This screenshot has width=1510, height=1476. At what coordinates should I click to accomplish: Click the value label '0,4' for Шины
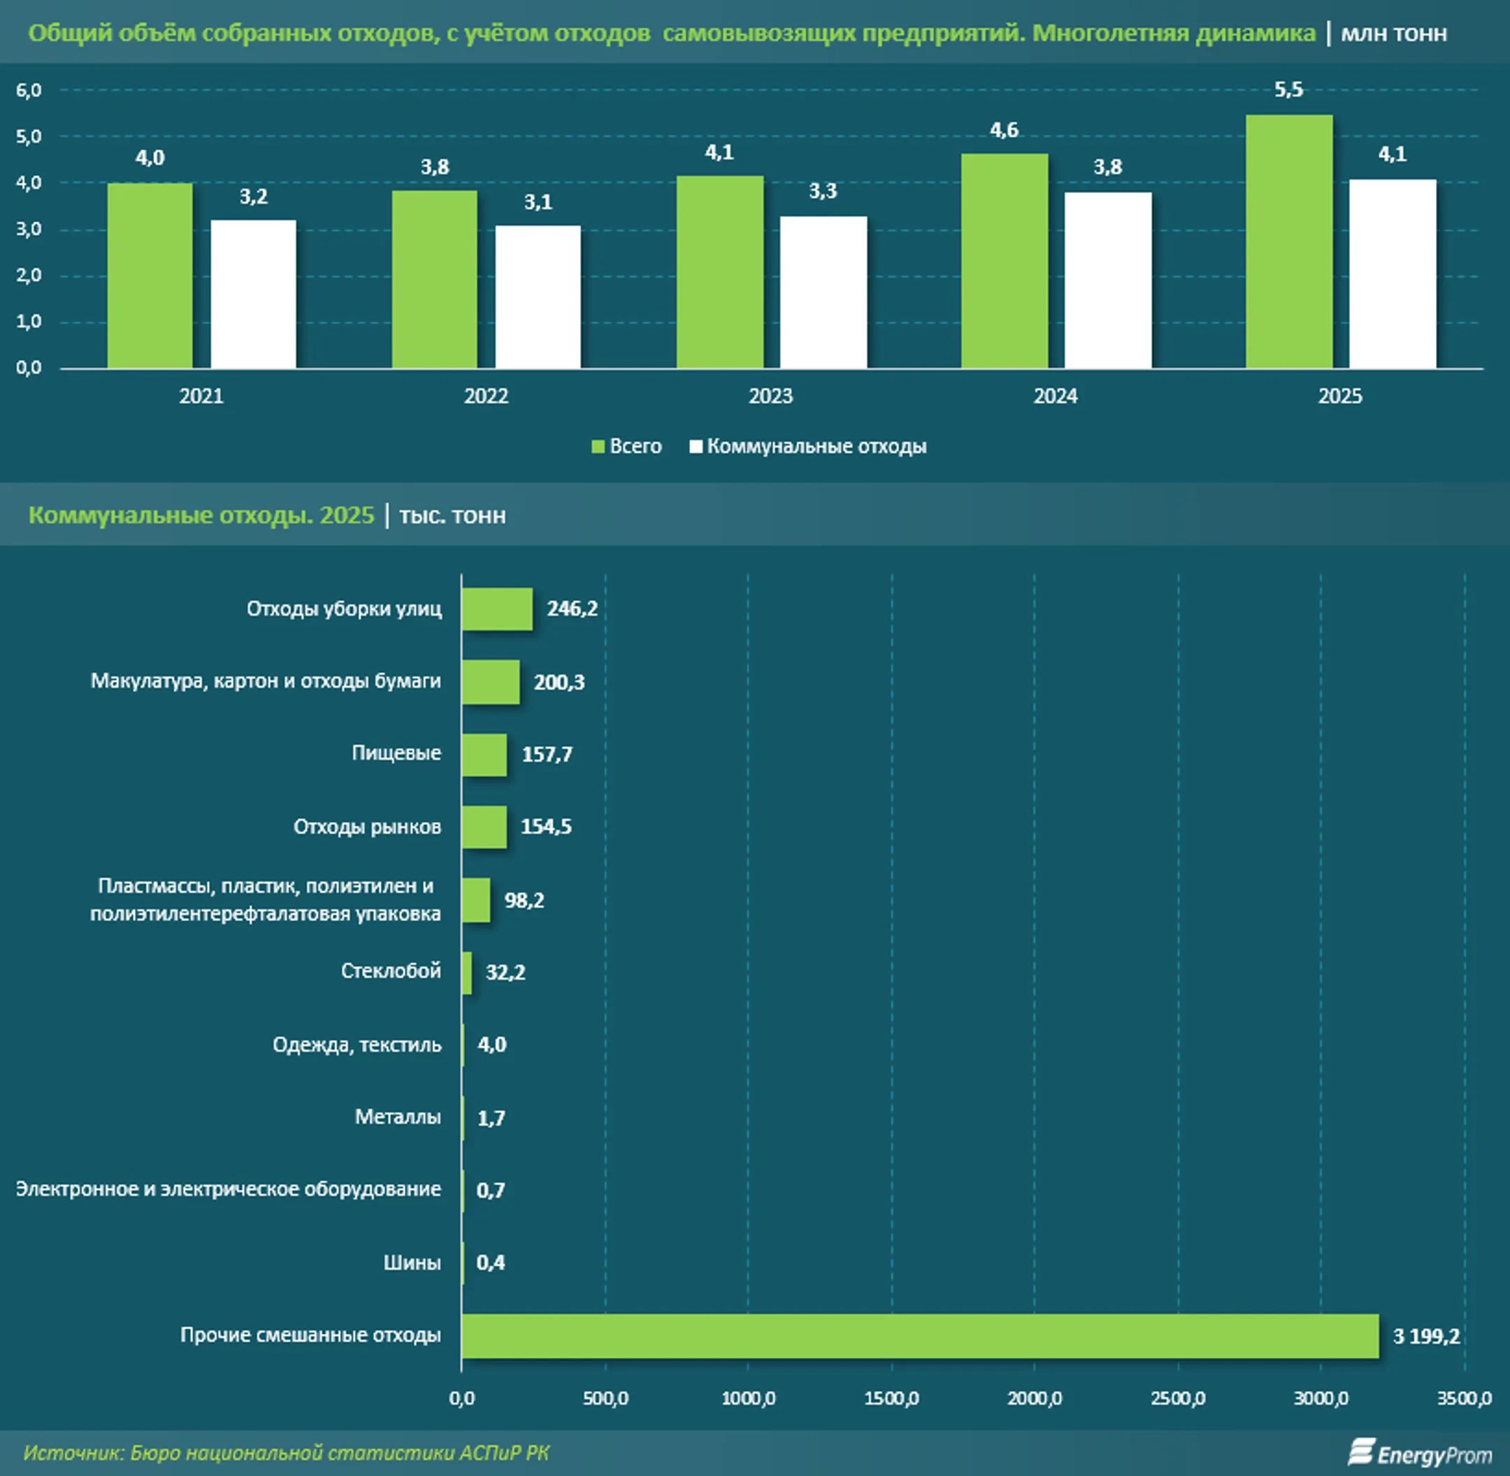(491, 1264)
